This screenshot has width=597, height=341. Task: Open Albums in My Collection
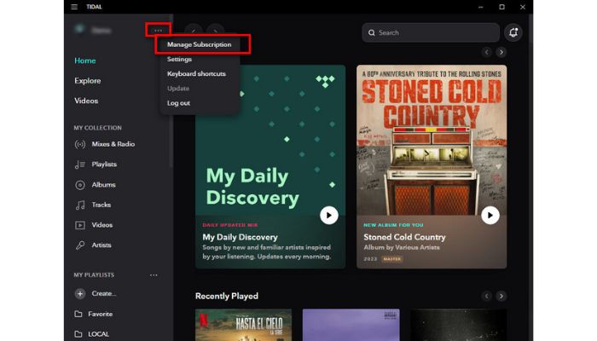[x=103, y=185]
